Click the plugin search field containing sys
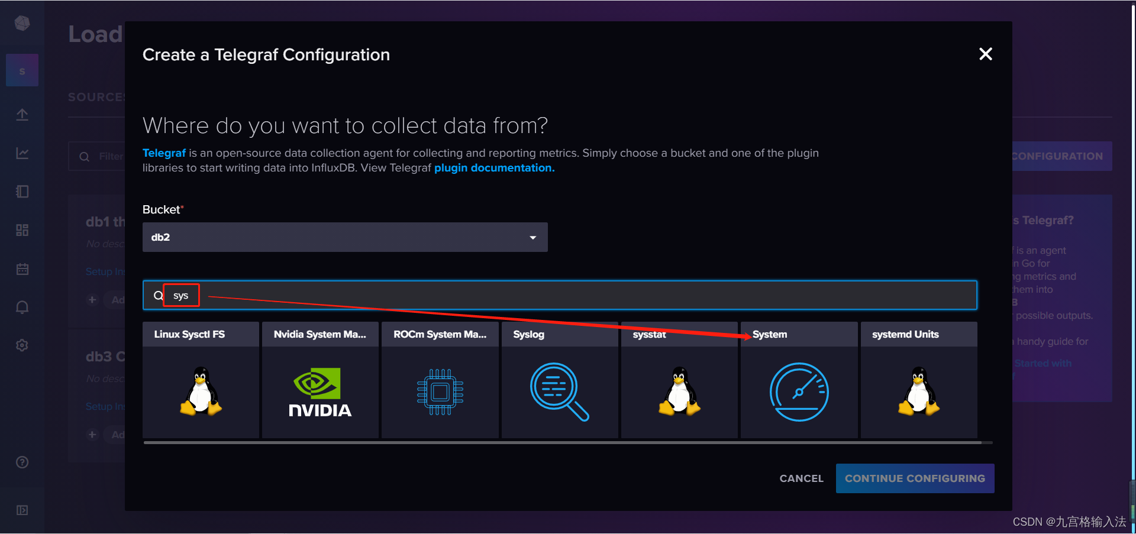Image resolution: width=1136 pixels, height=534 pixels. tap(560, 295)
